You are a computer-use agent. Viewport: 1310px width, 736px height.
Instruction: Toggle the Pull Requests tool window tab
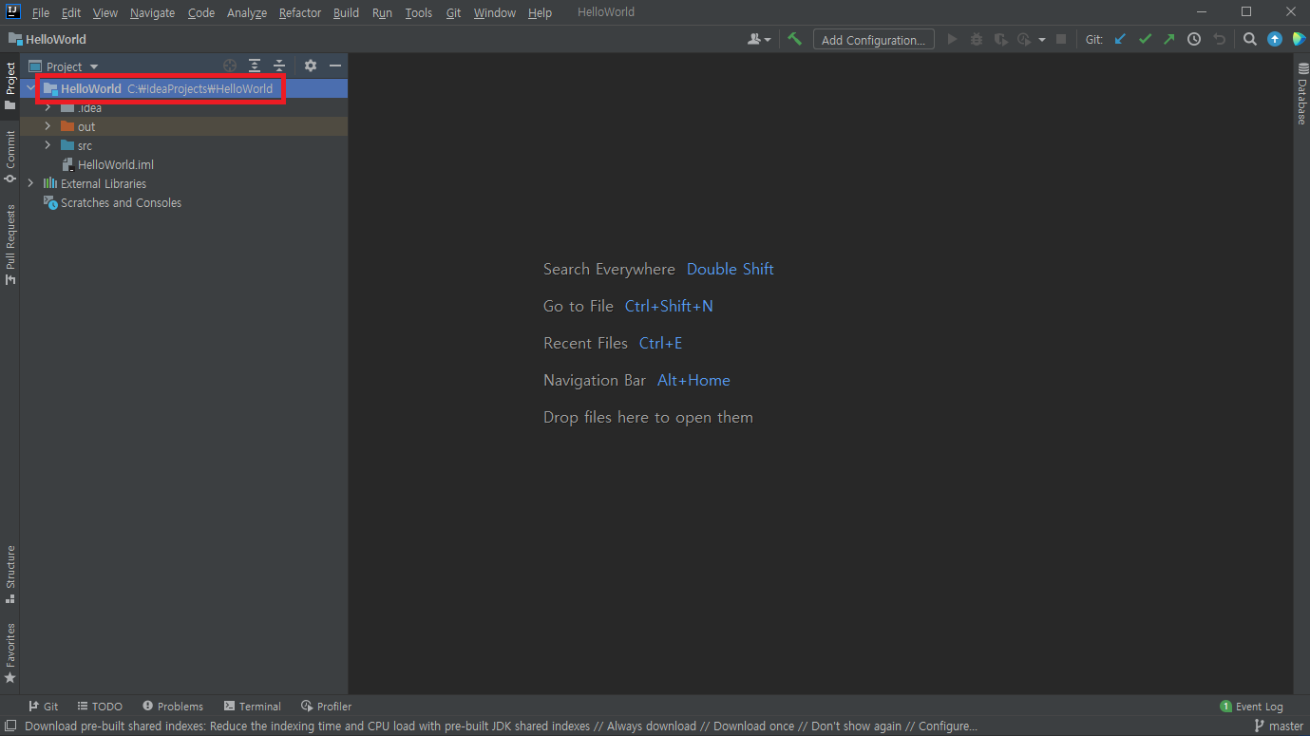pyautogui.click(x=9, y=244)
